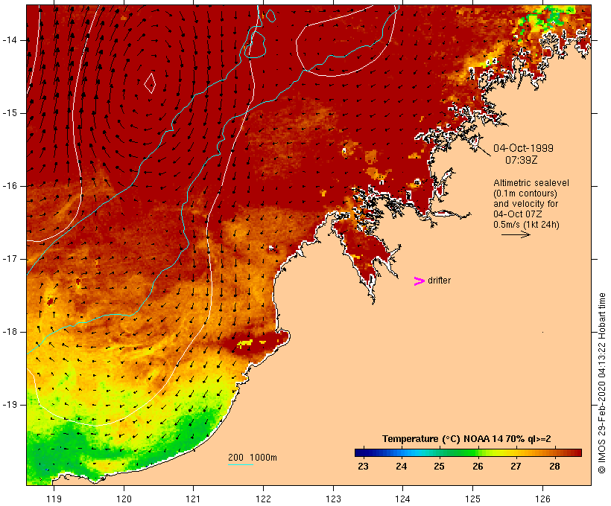Click the 'drifter' legend label
This screenshot has width=611, height=506.
tap(439, 281)
